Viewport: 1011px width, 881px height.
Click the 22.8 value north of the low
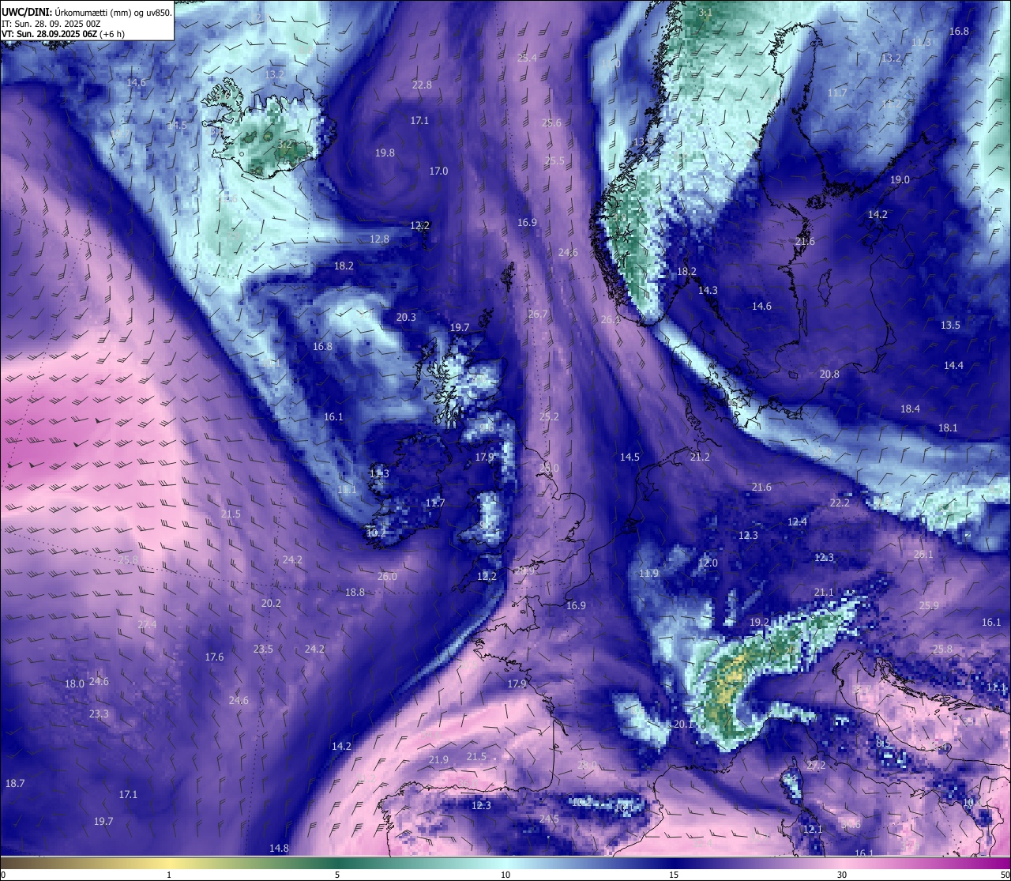coord(422,85)
